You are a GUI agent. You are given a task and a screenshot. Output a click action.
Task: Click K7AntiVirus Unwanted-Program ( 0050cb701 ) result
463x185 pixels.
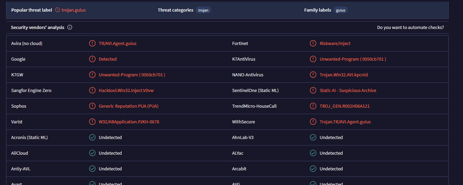(x=353, y=59)
